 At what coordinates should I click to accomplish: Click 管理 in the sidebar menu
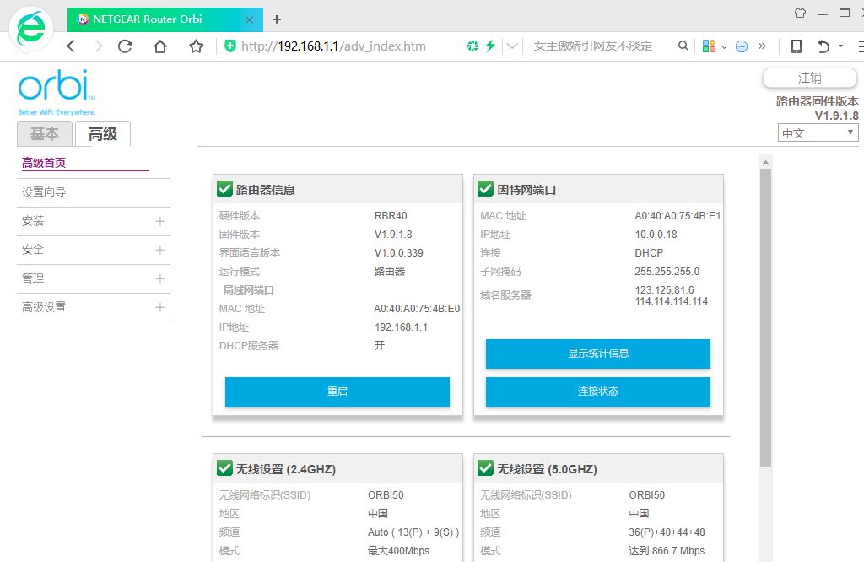[x=33, y=278]
